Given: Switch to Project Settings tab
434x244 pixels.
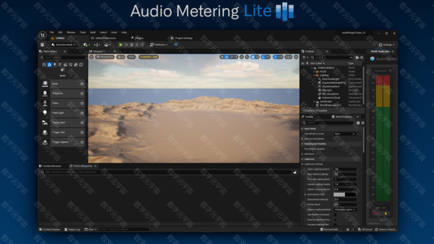Looking at the screenshot, I should pos(182,38).
